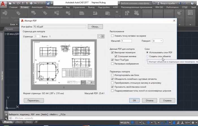The image size is (198, 126).
Task: Open the sign-in services dropdown
Action: click(x=176, y=3)
